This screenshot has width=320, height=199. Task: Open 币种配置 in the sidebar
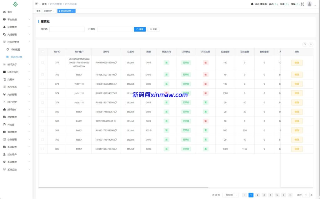click(x=15, y=50)
